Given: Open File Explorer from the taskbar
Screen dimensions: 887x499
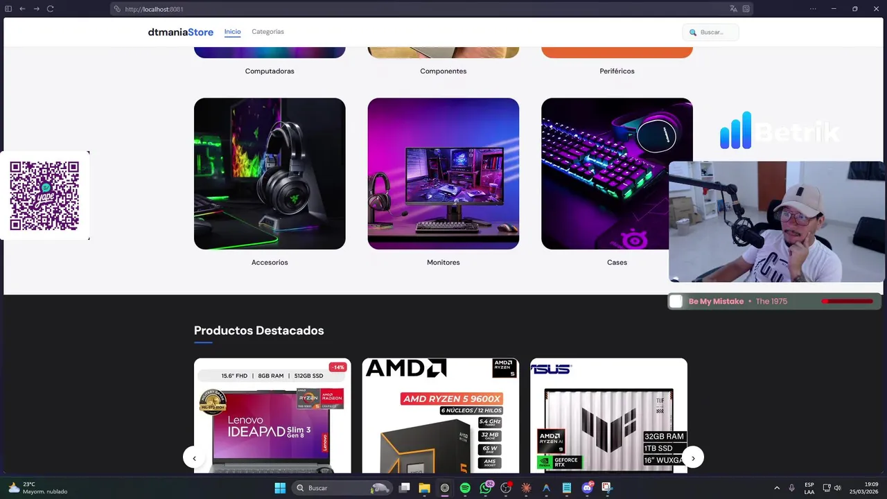Looking at the screenshot, I should point(425,488).
